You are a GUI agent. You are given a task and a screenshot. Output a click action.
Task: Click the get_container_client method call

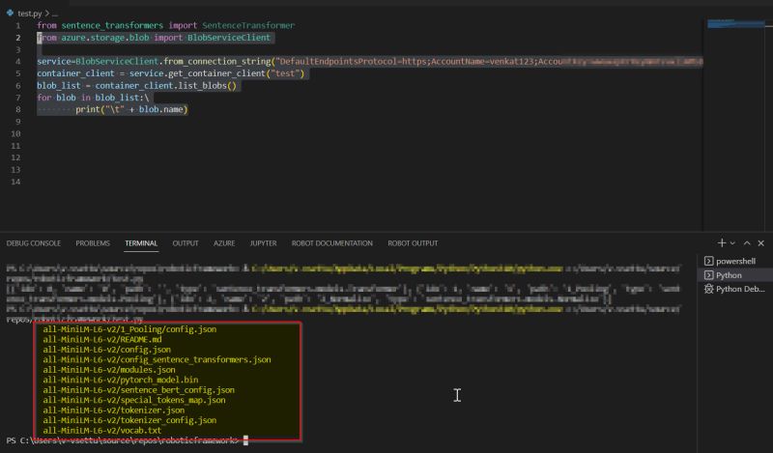click(216, 73)
